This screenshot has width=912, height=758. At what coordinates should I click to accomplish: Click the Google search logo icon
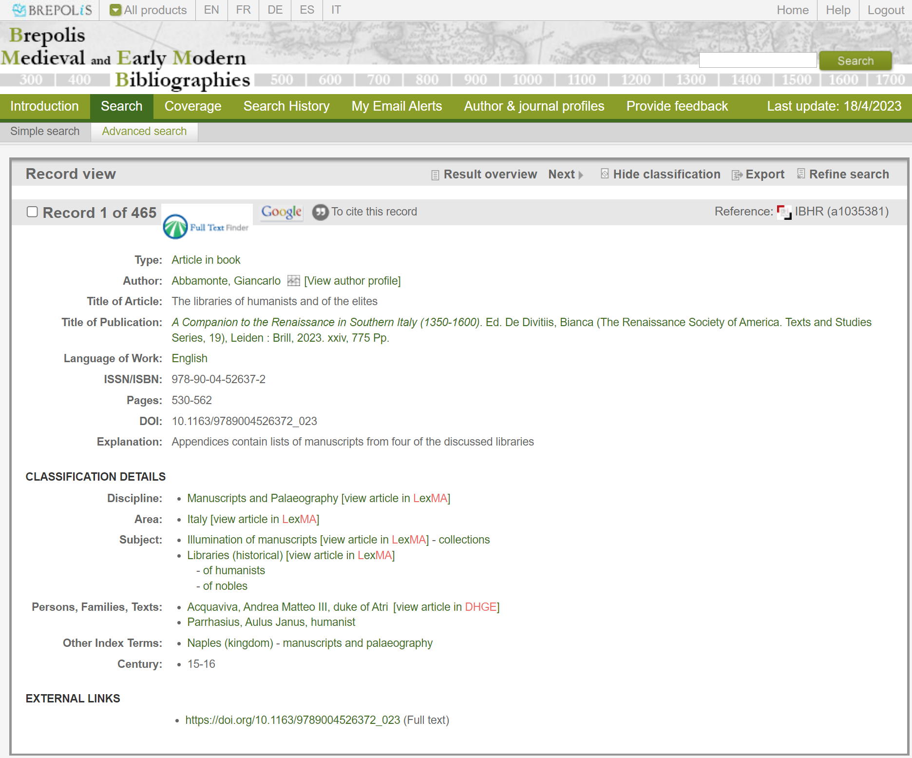[281, 212]
